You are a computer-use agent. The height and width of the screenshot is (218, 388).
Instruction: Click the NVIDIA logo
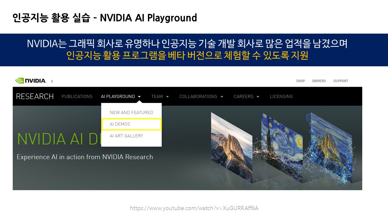click(31, 81)
